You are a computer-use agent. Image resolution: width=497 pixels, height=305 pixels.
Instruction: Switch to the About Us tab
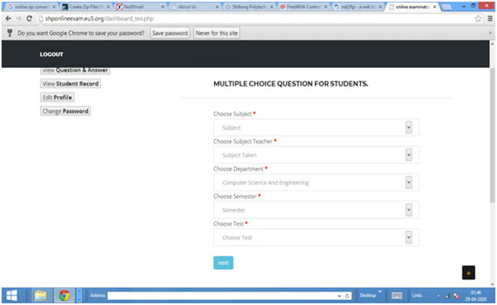tap(191, 6)
